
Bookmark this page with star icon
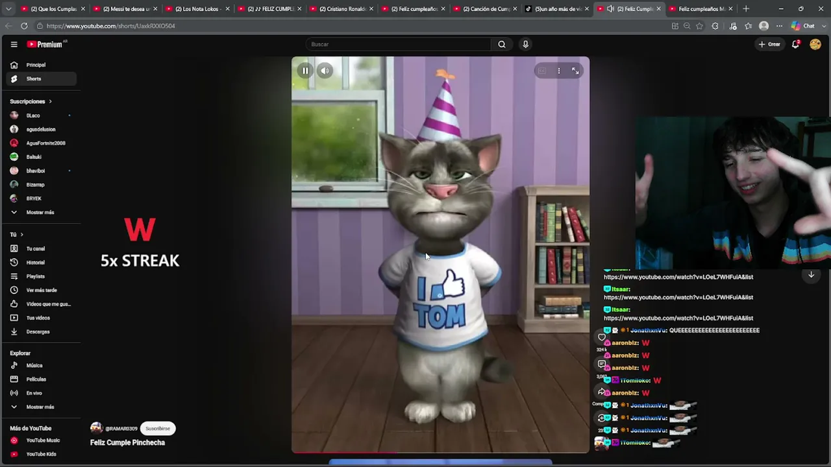tap(699, 26)
